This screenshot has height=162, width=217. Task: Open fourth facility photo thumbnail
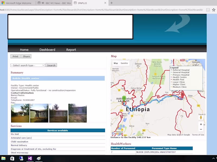(x=78, y=113)
